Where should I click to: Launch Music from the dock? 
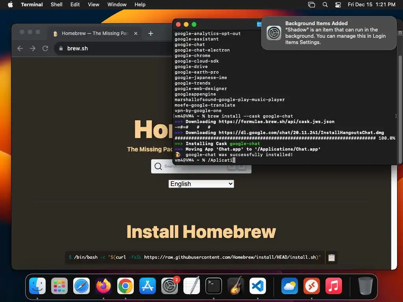pos(334,286)
